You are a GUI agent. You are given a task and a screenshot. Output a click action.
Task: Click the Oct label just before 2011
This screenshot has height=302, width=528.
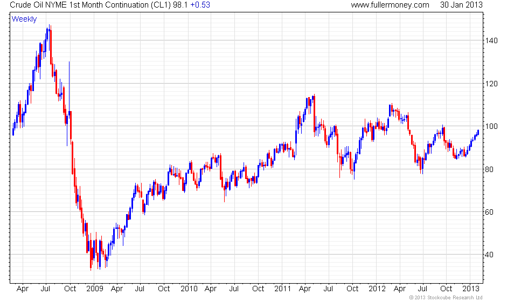pos(258,289)
